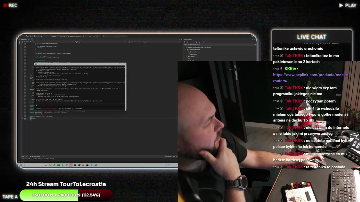The height and width of the screenshot is (202, 360).
Task: Expand the Dependencies node
Action: 186,54
